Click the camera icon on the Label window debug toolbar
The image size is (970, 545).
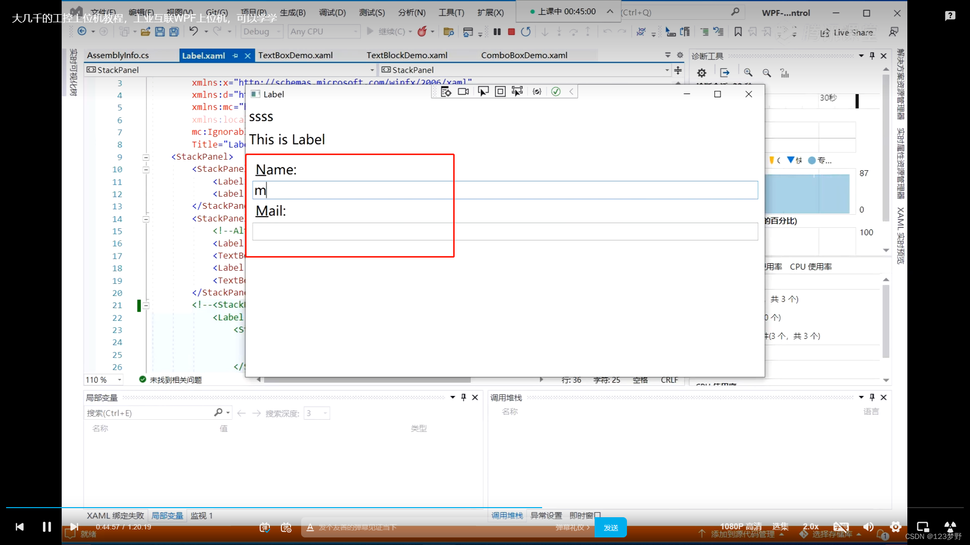coord(463,91)
